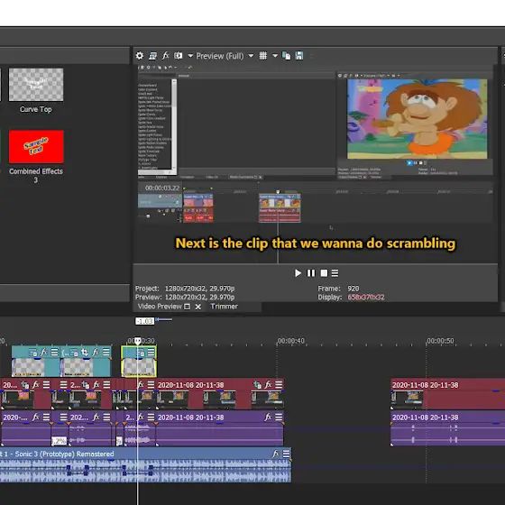
Task: Open split screen view options arrow
Action: tap(190, 56)
